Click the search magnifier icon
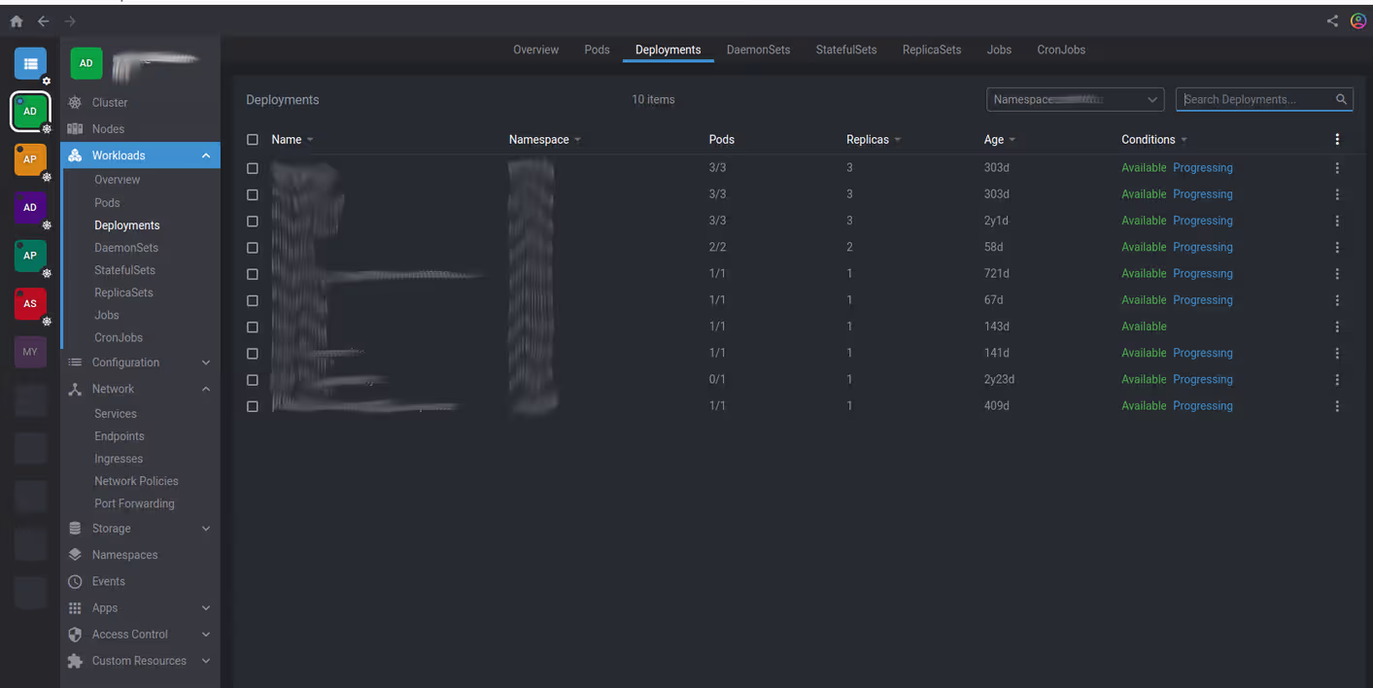Viewport: 1373px width, 688px height. (x=1341, y=99)
